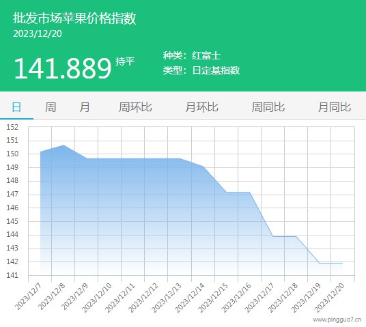This screenshot has height=327, width=366.
Task: Open the www.pingguo7.cn watermark link
Action: [x=337, y=319]
